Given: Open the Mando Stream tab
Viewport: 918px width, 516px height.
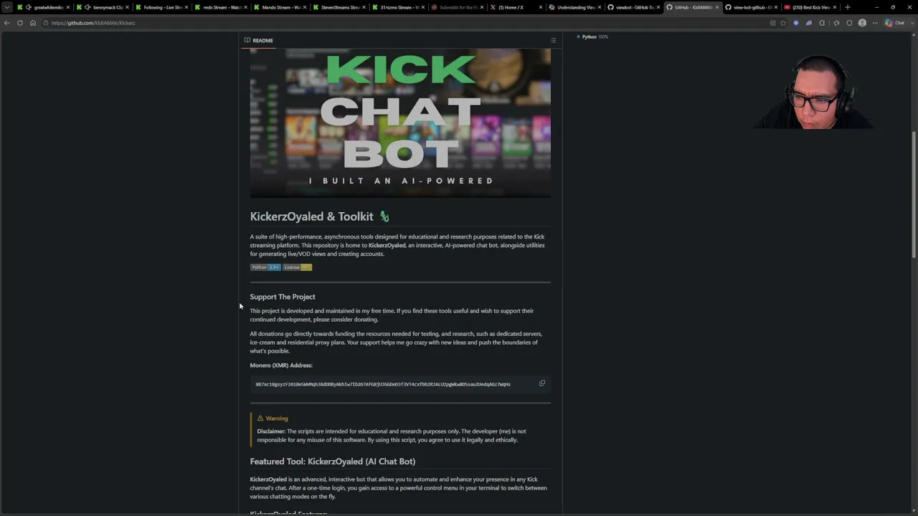Looking at the screenshot, I should pyautogui.click(x=279, y=7).
